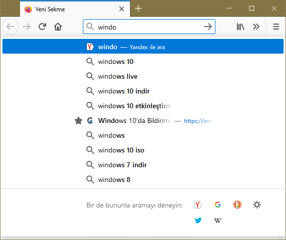The height and width of the screenshot is (240, 286).
Task: Open a new tab with the plus button
Action: tap(138, 8)
